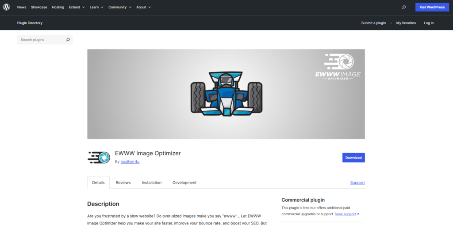Click the Get WordPress button
453x225 pixels.
432,7
